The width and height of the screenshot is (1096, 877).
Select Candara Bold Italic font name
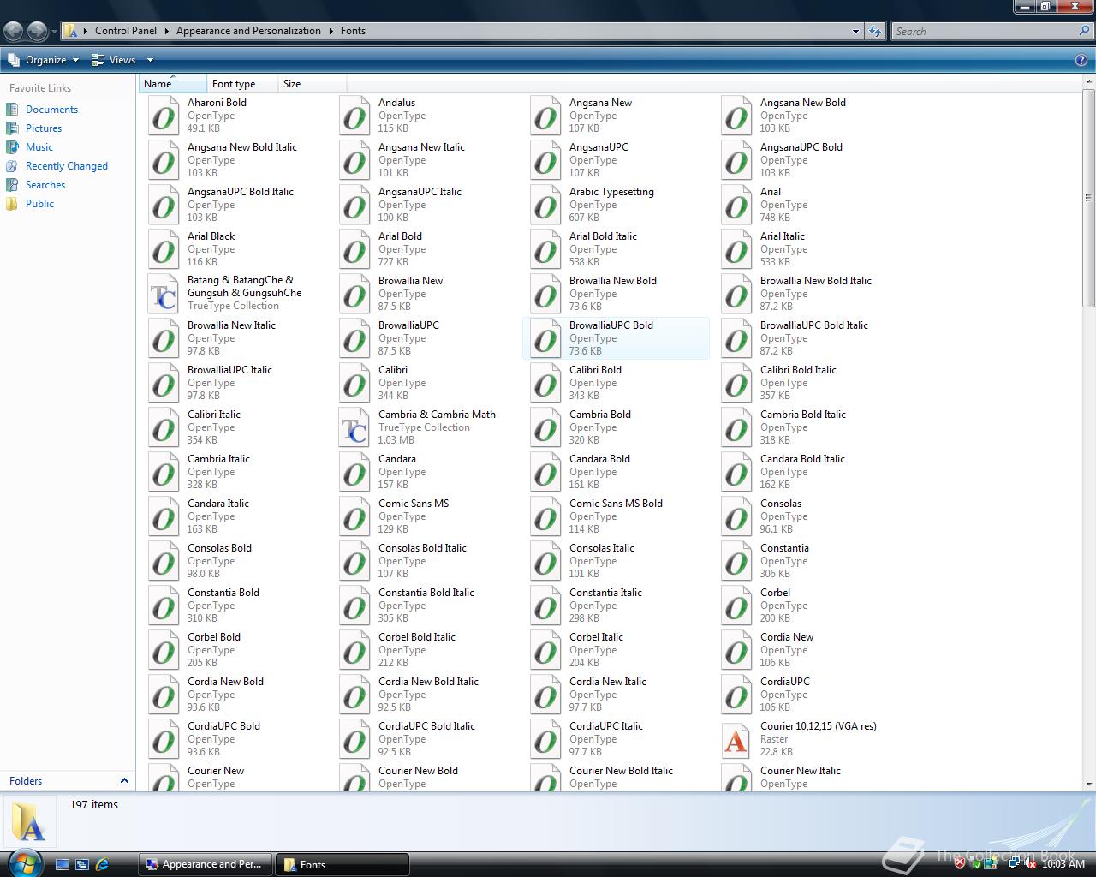pos(802,459)
